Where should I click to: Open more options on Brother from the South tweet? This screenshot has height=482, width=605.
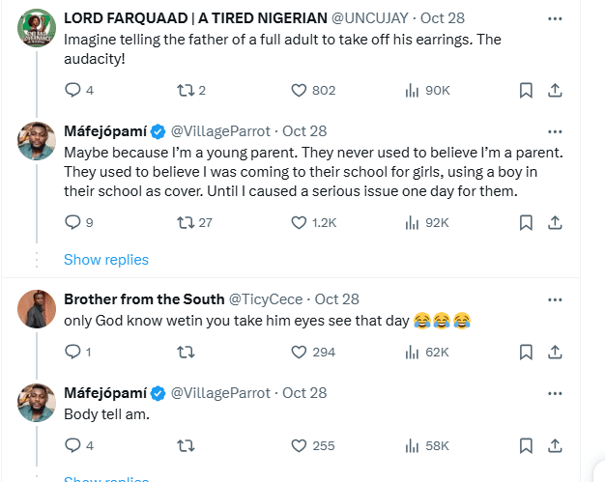554,298
